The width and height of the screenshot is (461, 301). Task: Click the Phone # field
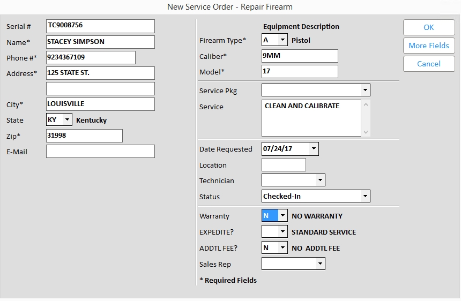click(x=91, y=57)
